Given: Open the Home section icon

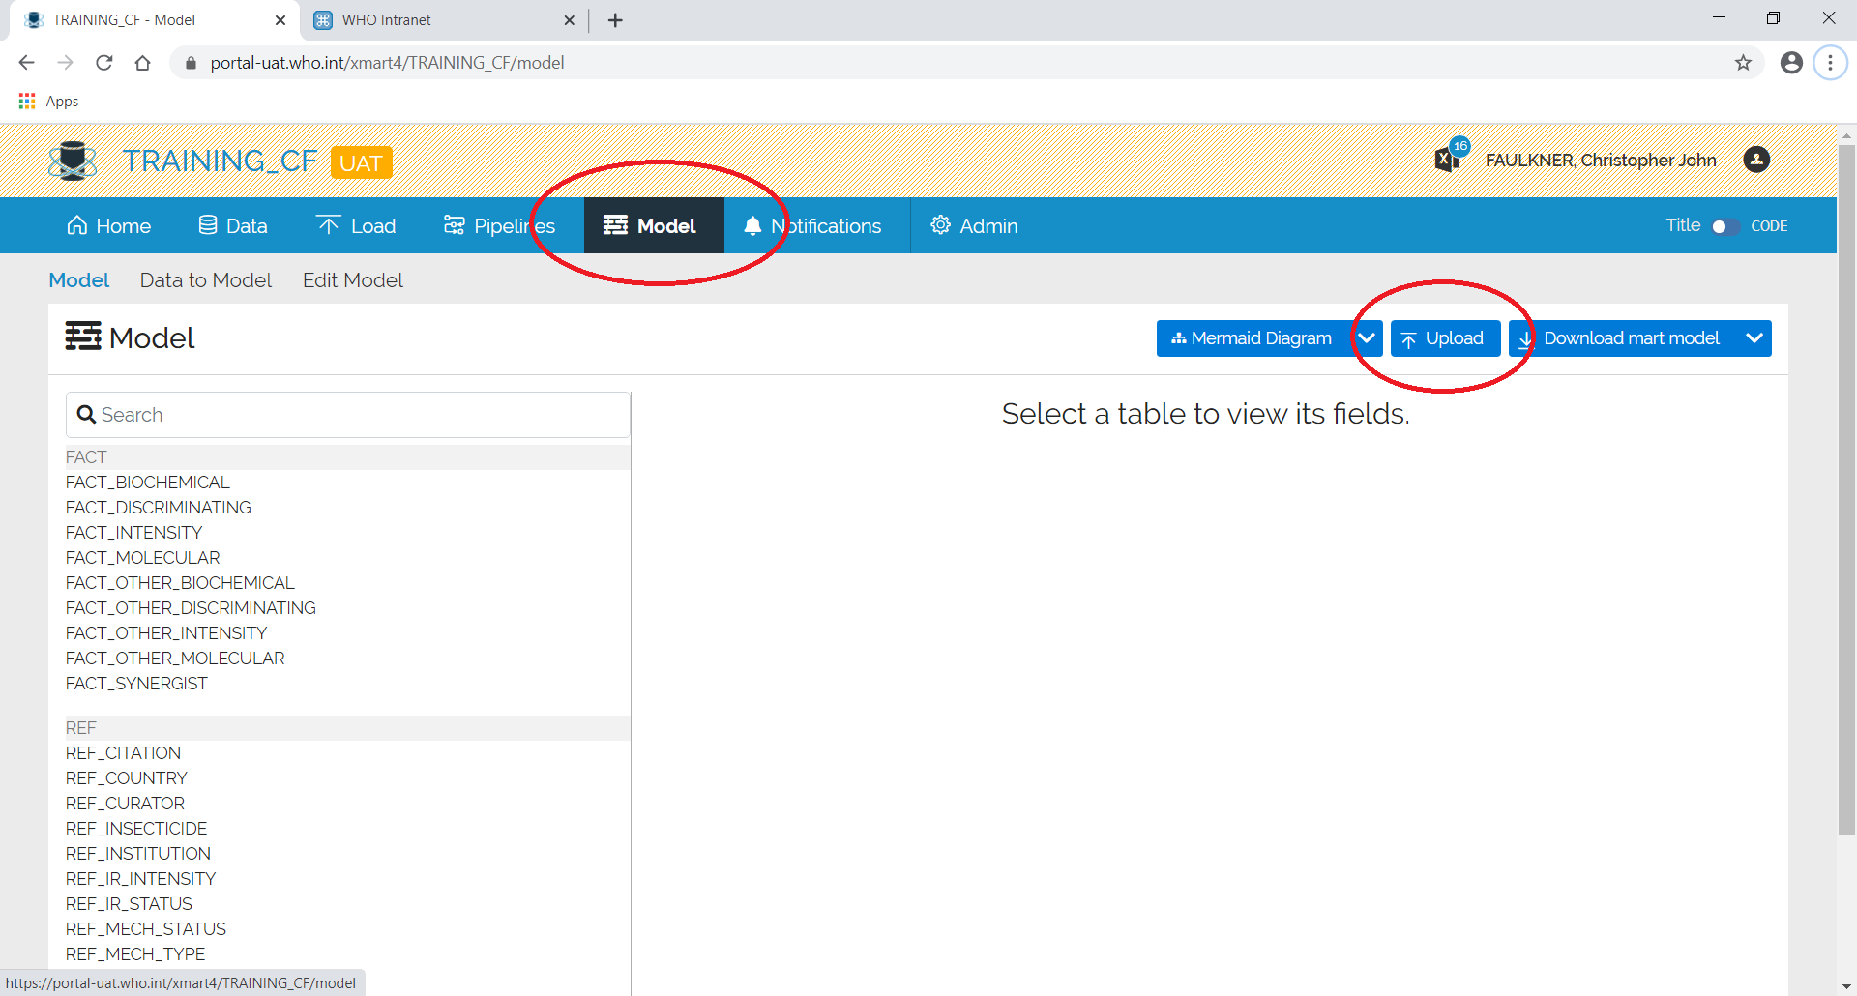Looking at the screenshot, I should (x=78, y=225).
